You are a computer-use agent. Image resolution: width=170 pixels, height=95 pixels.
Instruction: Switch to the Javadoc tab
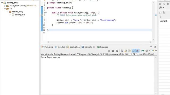click(60, 47)
